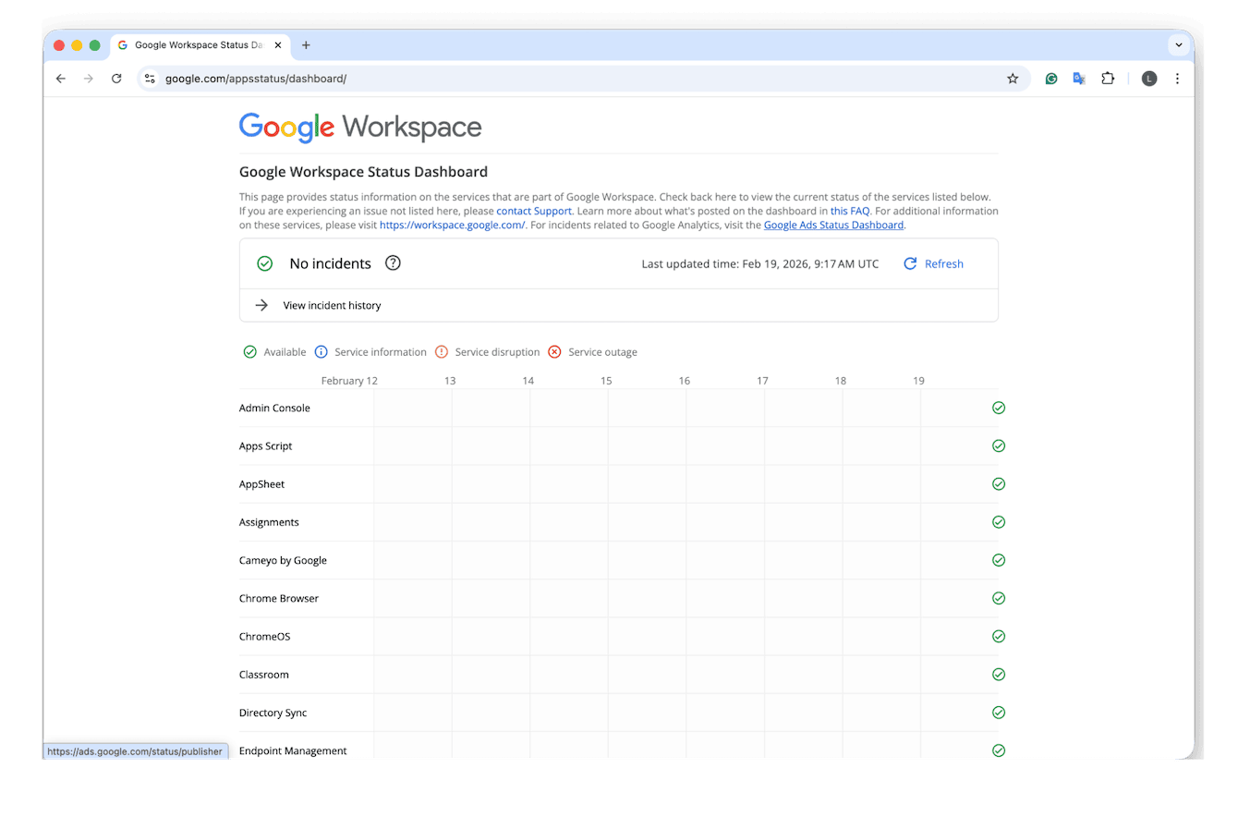This screenshot has height=817, width=1238.
Task: Click the green Available status icon for Admin Console
Action: pos(999,408)
